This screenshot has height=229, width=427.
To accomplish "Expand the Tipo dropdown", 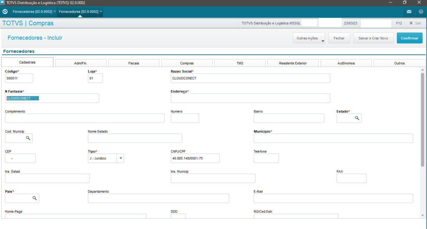I will pos(120,158).
